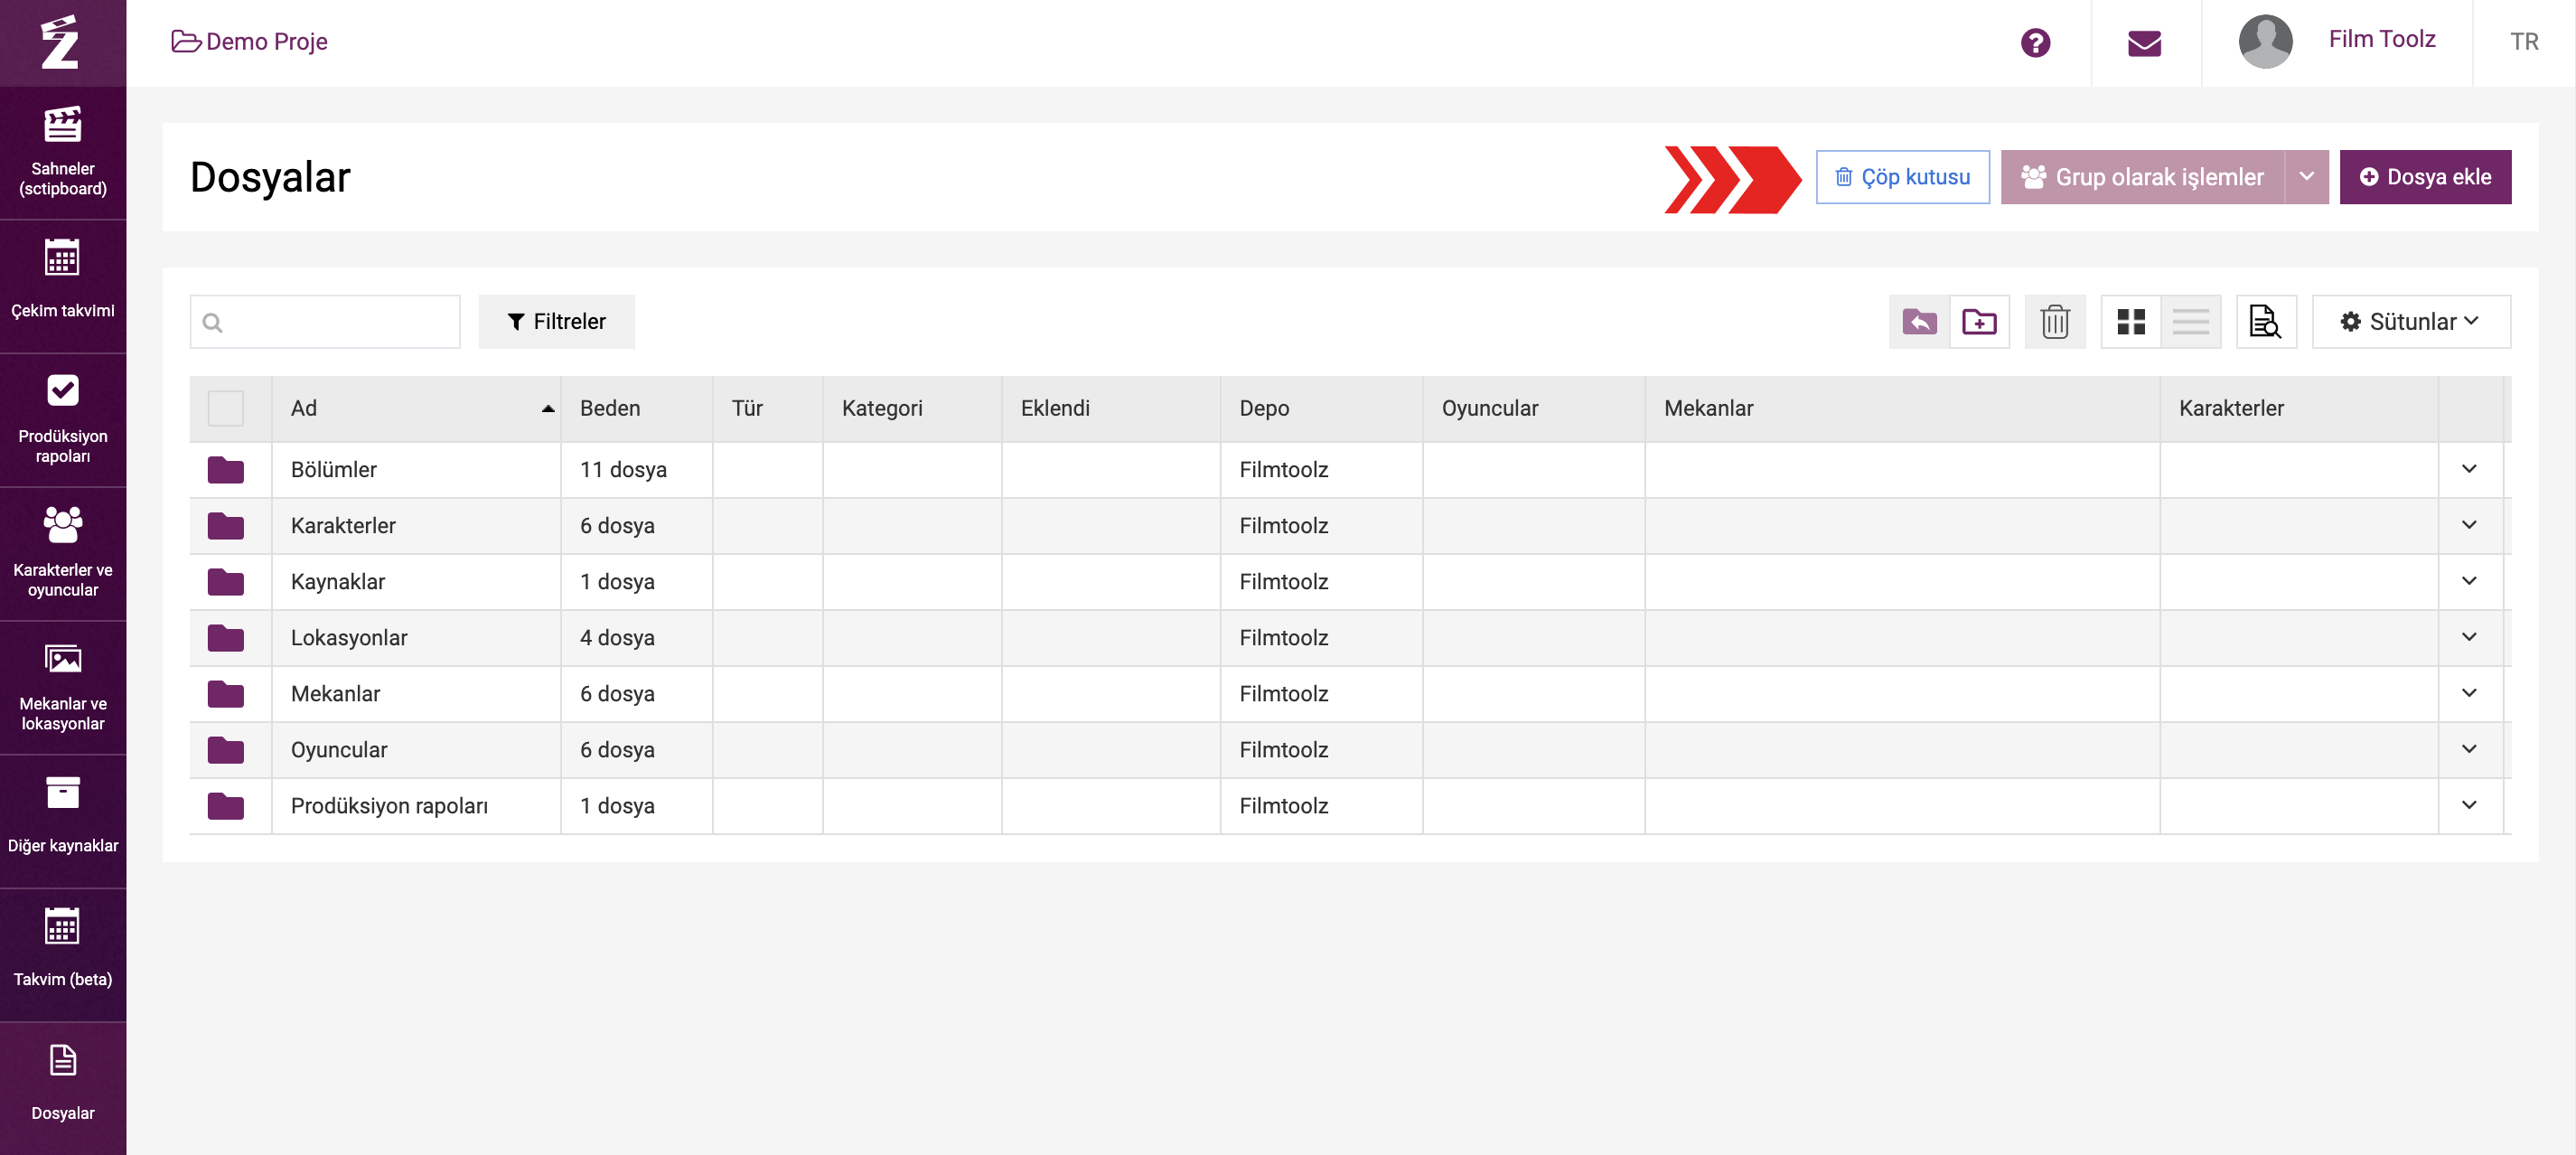Open the Filtreler filter button

pos(556,322)
